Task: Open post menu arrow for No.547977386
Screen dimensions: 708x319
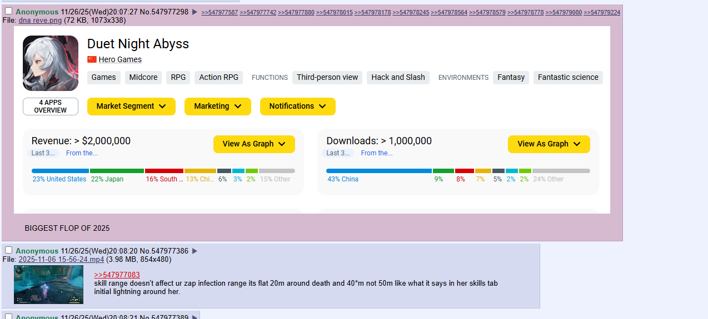Action: [195, 251]
